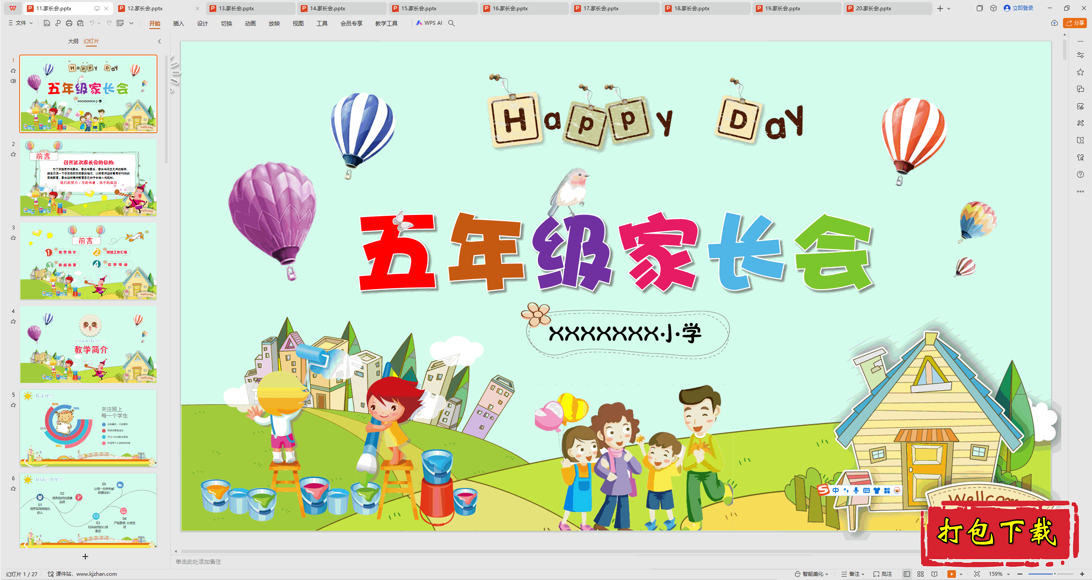Click the three dots more icon in right sidebar

tap(1080, 191)
